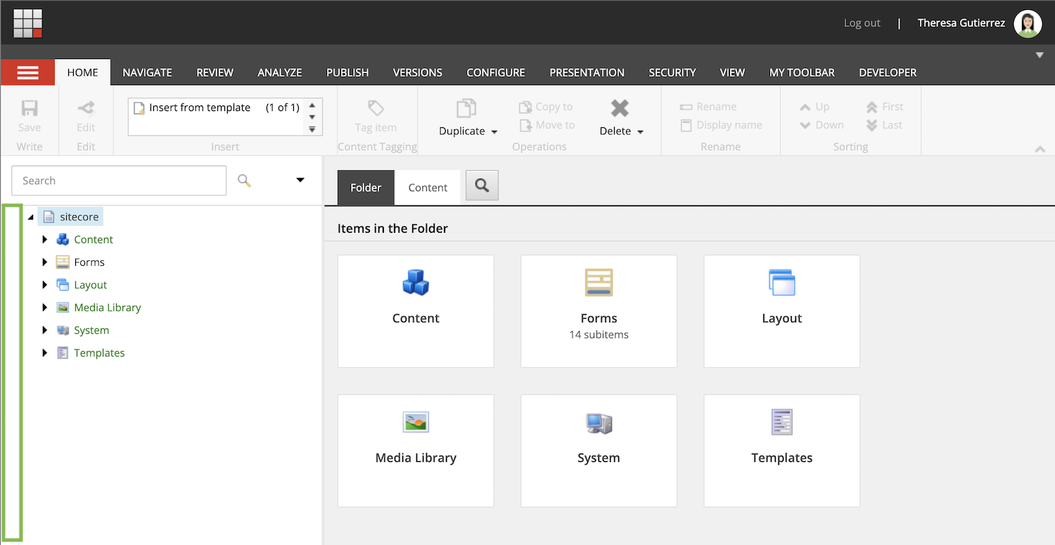This screenshot has width=1055, height=545.
Task: Open the Media Library folder tile
Action: [x=416, y=451]
